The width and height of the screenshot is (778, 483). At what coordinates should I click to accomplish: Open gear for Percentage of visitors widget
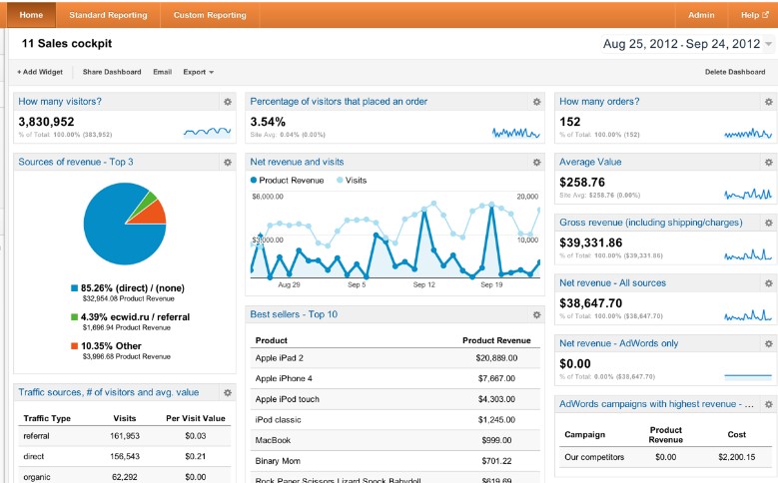tap(536, 102)
